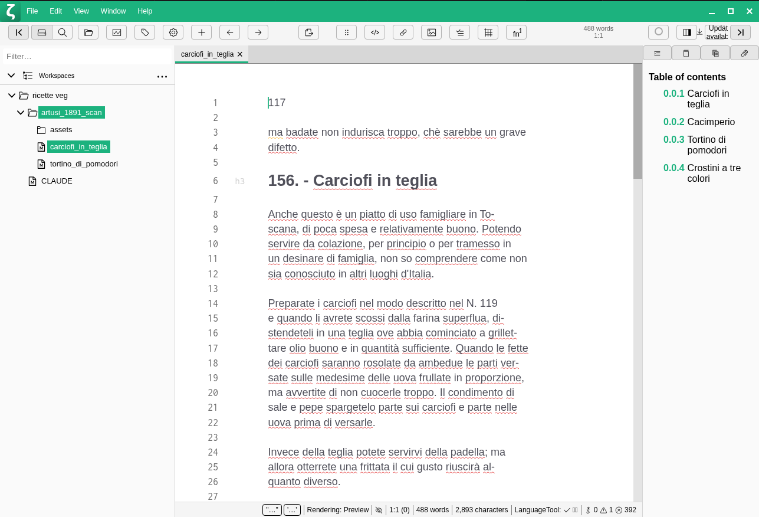Open the CLAUDE file
The height and width of the screenshot is (517, 759).
(57, 181)
